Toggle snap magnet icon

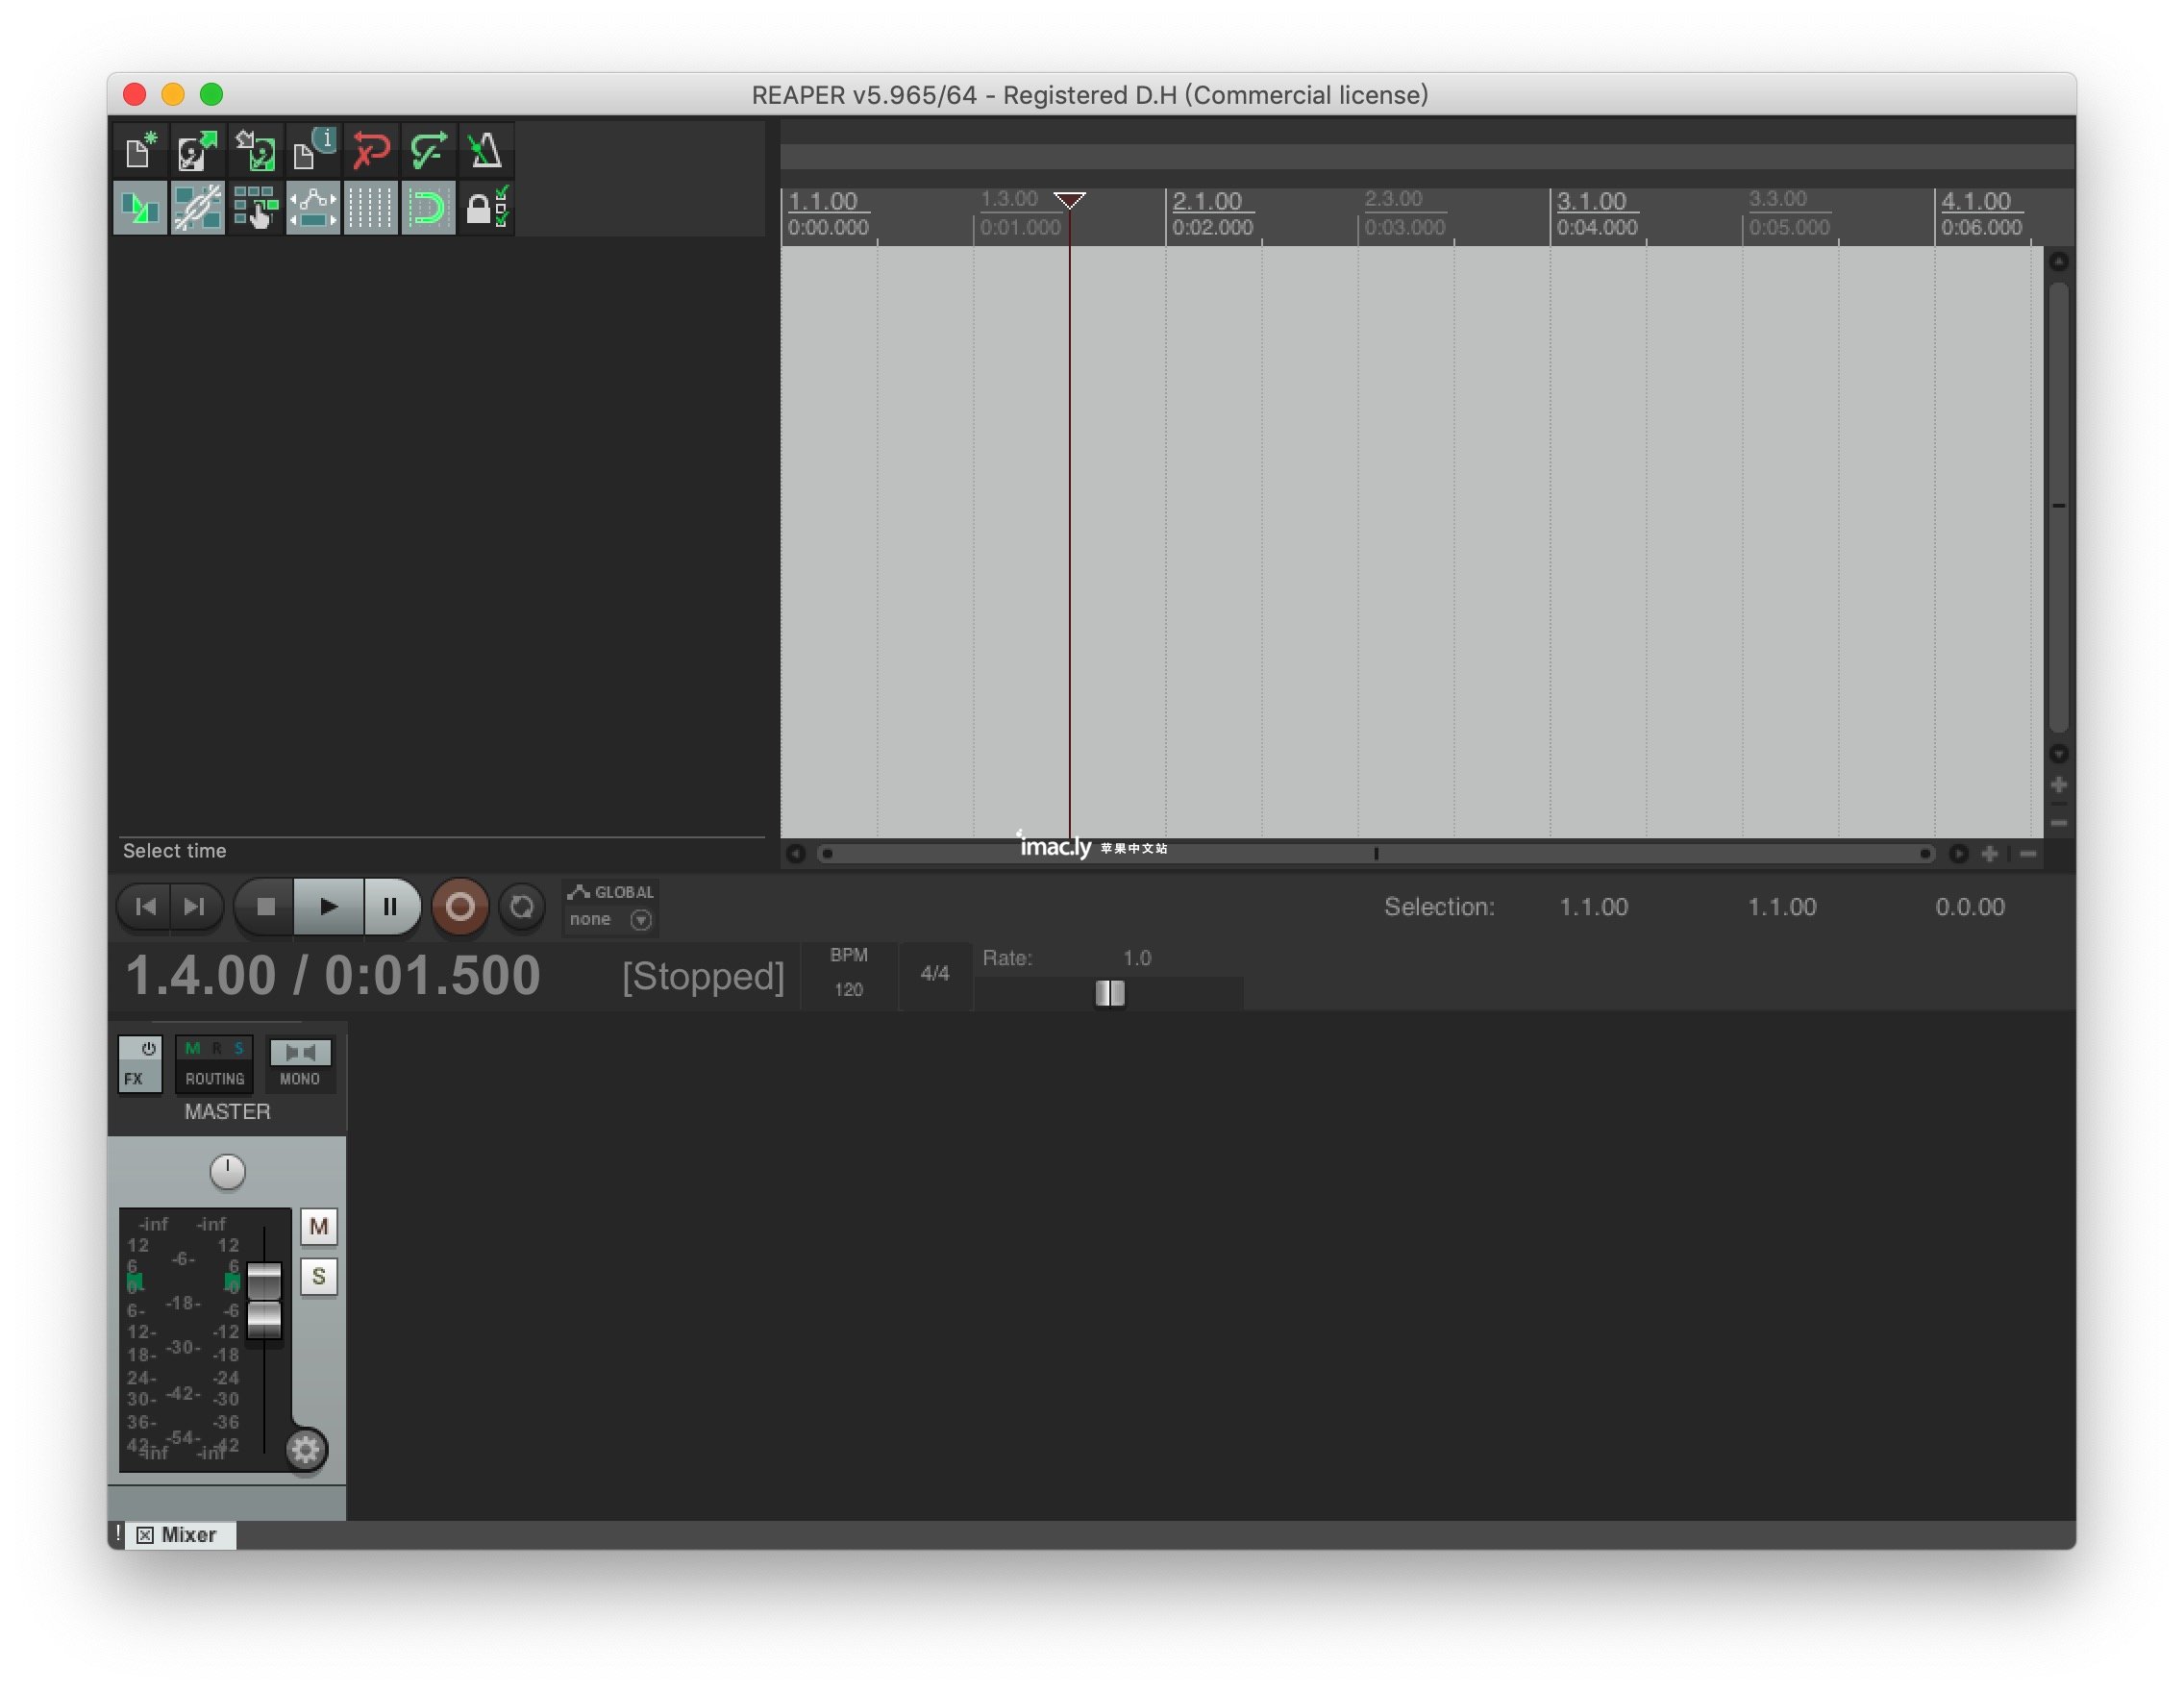(429, 208)
